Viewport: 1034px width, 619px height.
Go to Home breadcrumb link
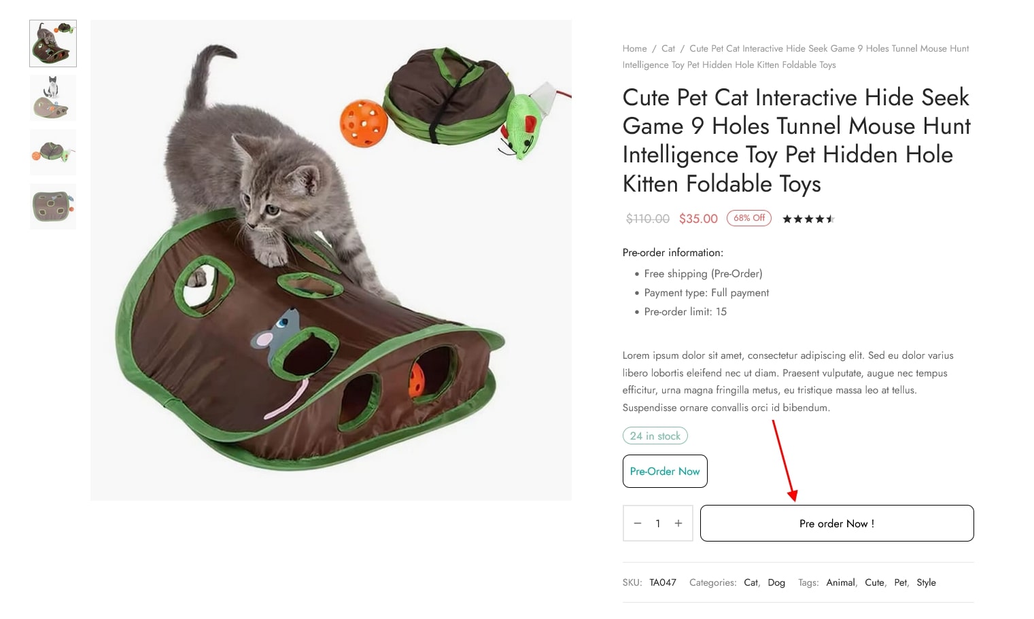(x=634, y=49)
